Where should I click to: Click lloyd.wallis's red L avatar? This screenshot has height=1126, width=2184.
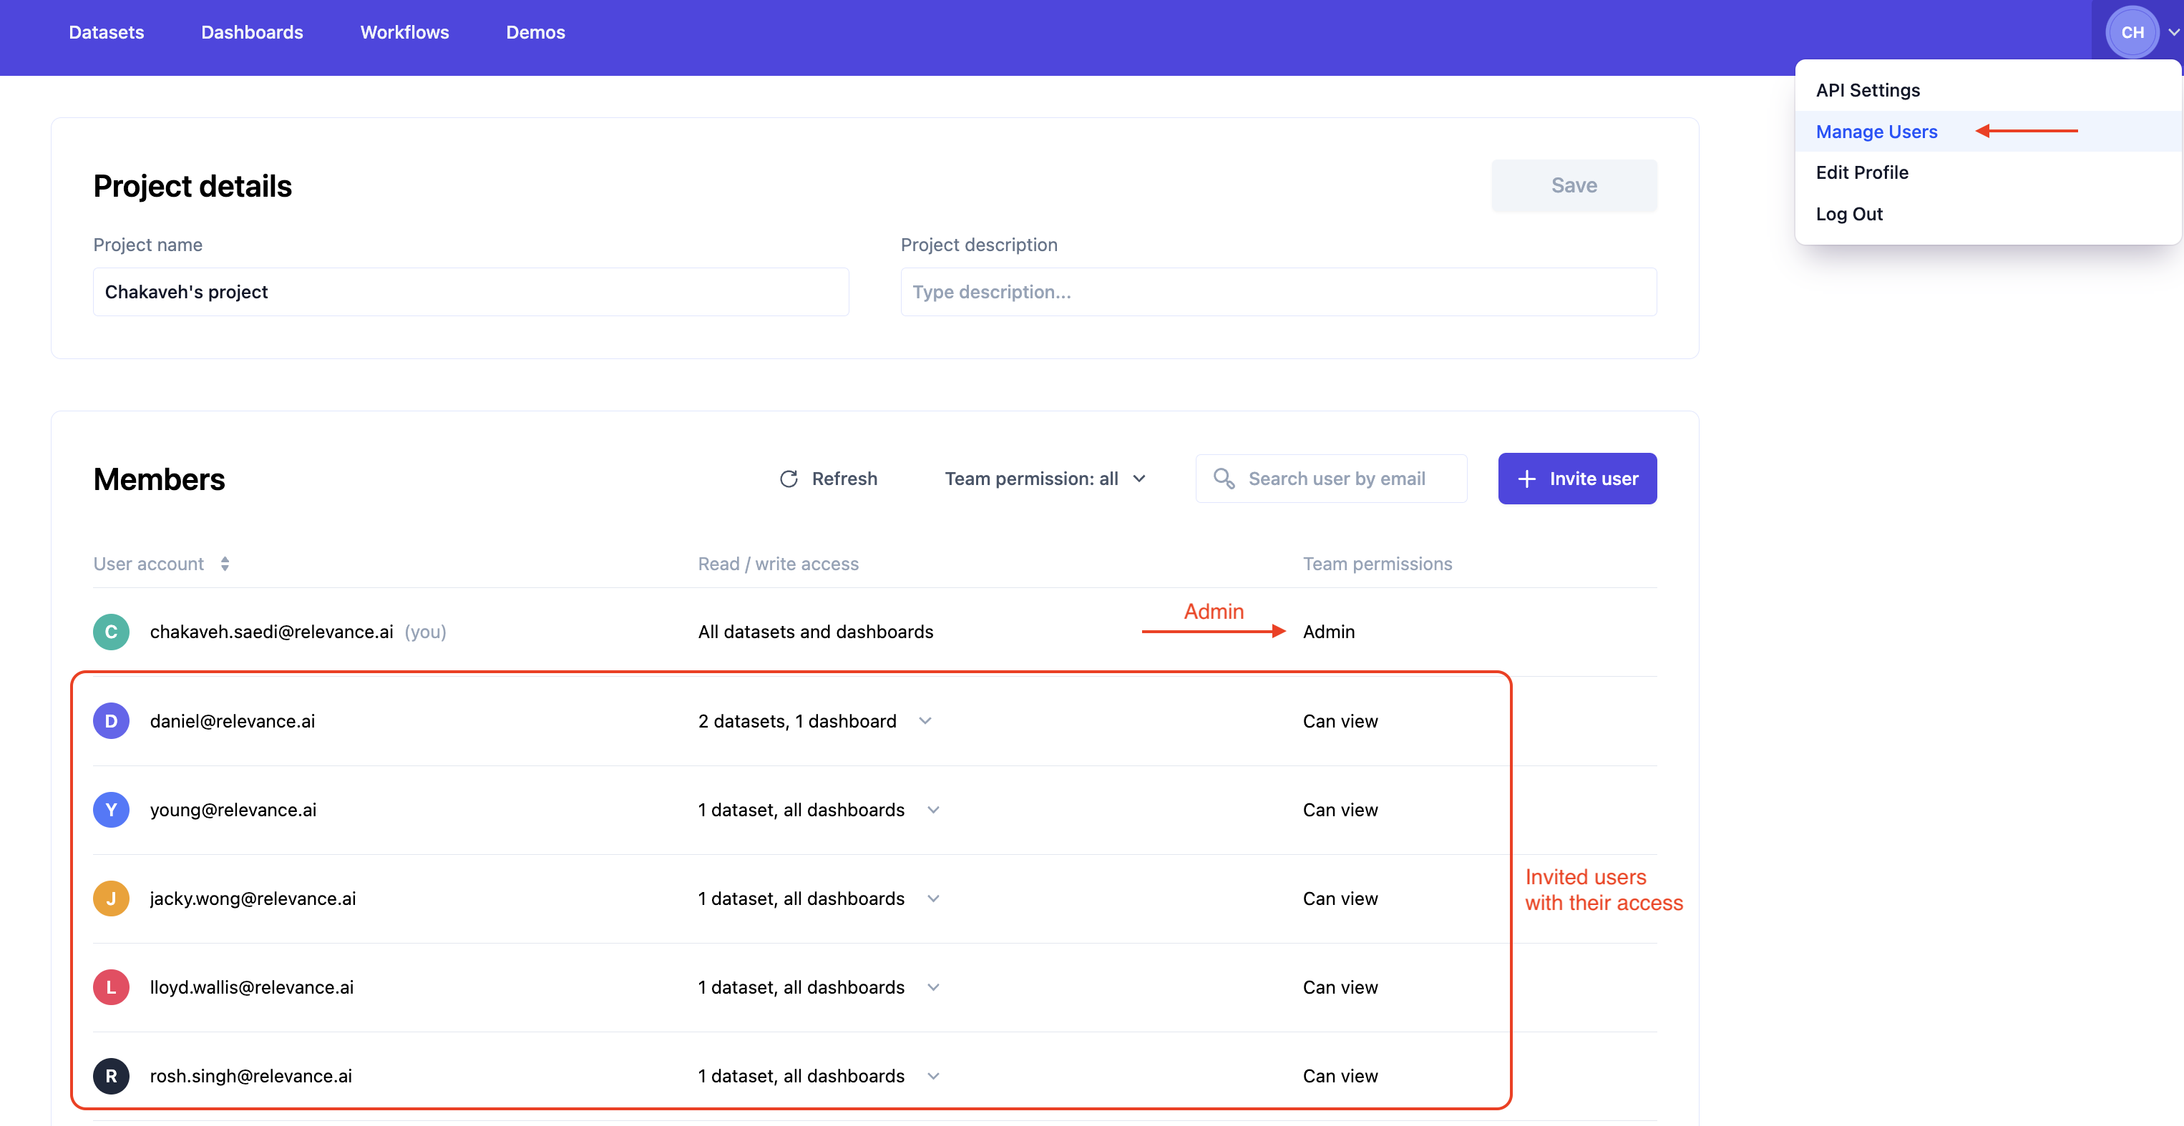point(111,987)
